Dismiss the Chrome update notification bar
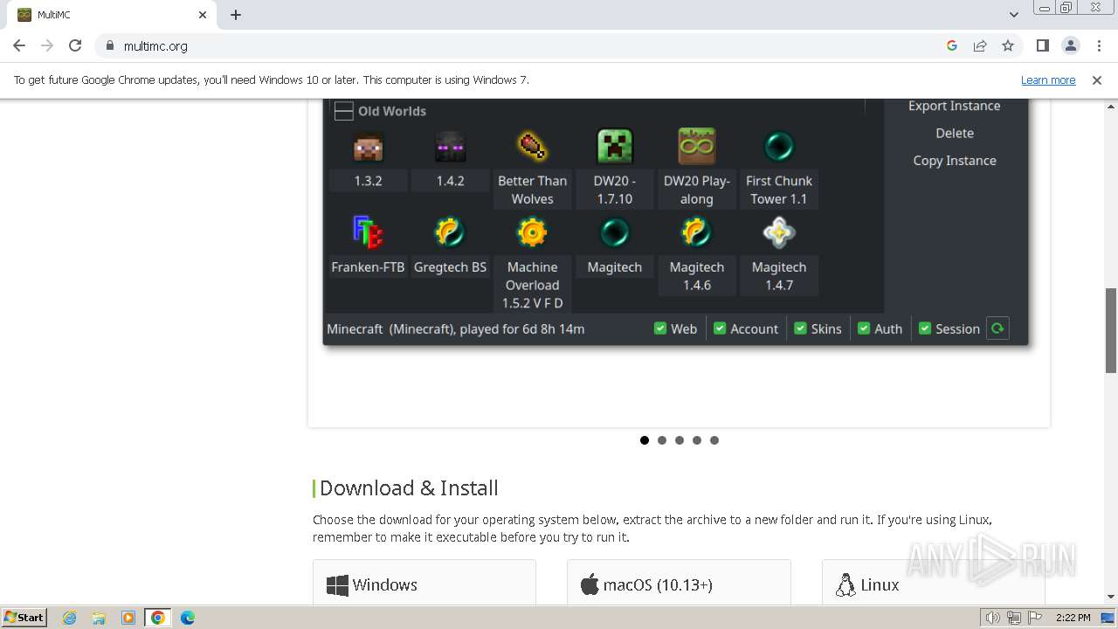 coord(1097,79)
